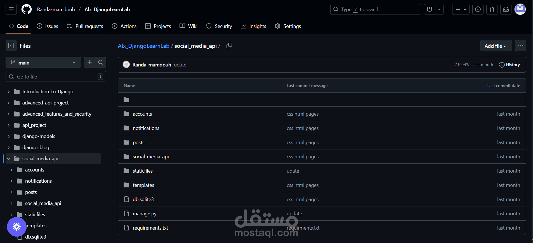View commit History
Viewport: 533px width, 243px height.
click(510, 65)
